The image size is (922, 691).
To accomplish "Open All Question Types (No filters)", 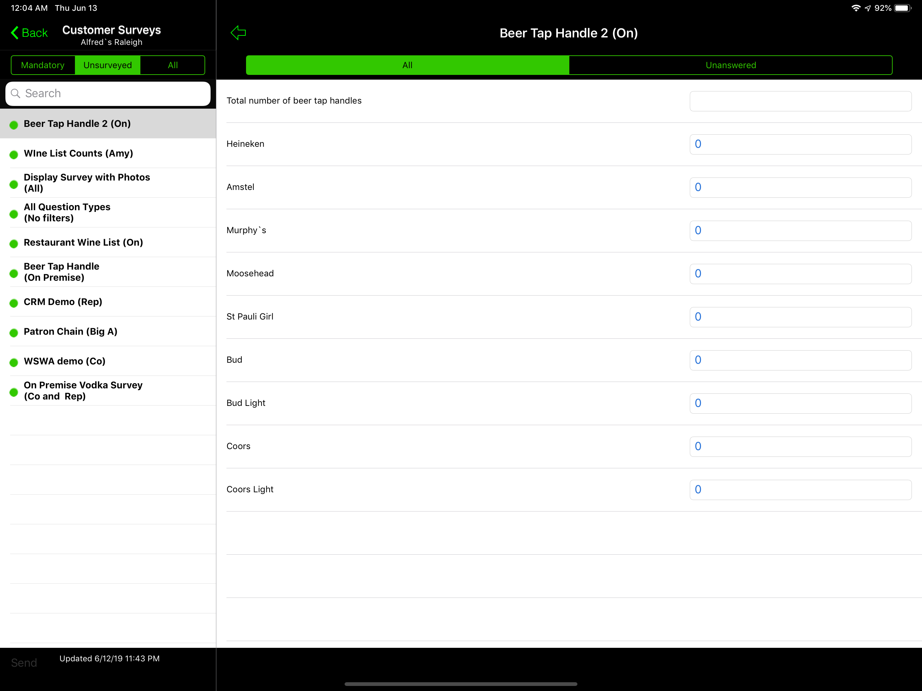I will 108,213.
